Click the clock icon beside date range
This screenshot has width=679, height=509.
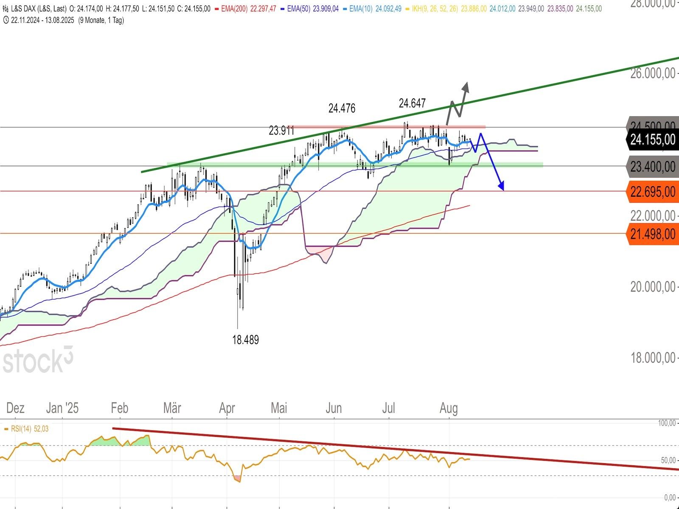[5, 20]
